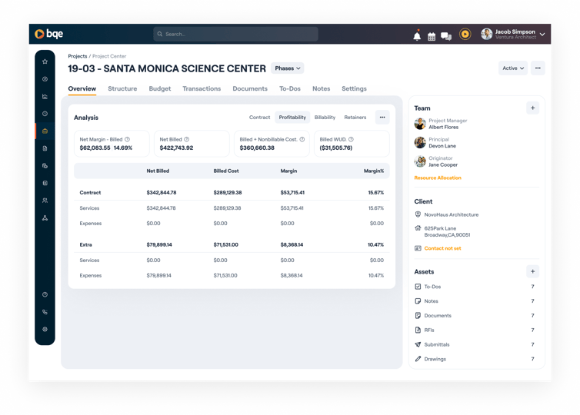
Task: Show info for Billed + Nonbillable Cost
Action: (x=302, y=139)
